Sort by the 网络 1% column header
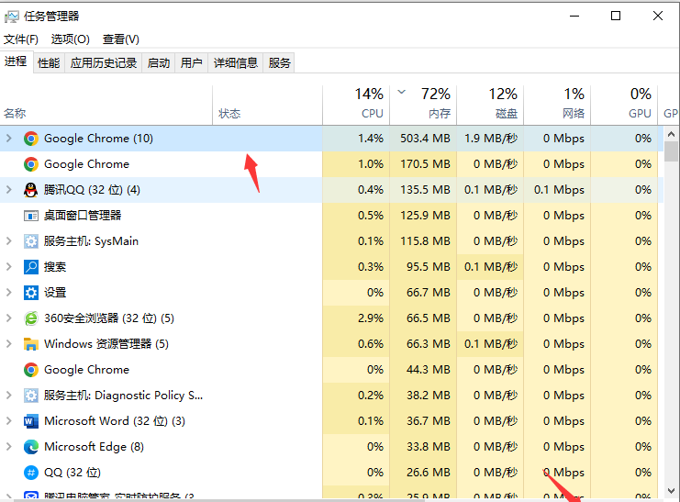The image size is (680, 502). [557, 105]
